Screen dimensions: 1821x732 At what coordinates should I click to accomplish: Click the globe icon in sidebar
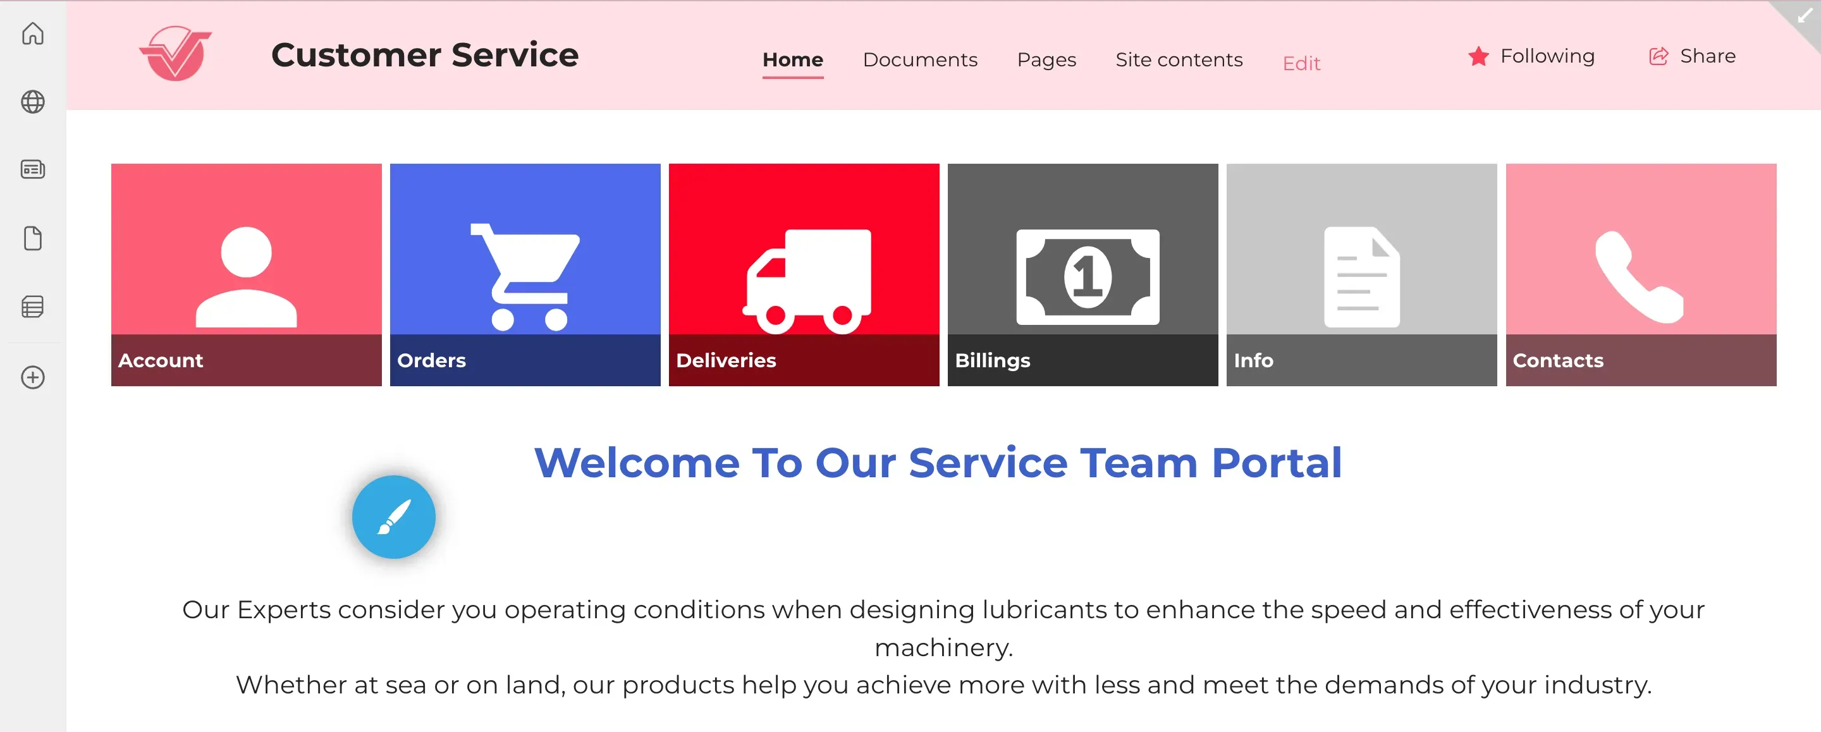pos(32,102)
